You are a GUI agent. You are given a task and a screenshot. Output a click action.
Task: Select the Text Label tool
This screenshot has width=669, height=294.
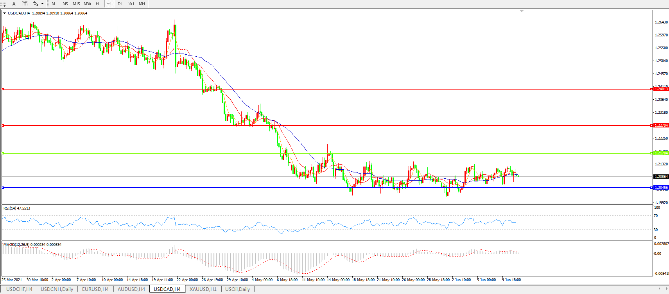pyautogui.click(x=25, y=4)
